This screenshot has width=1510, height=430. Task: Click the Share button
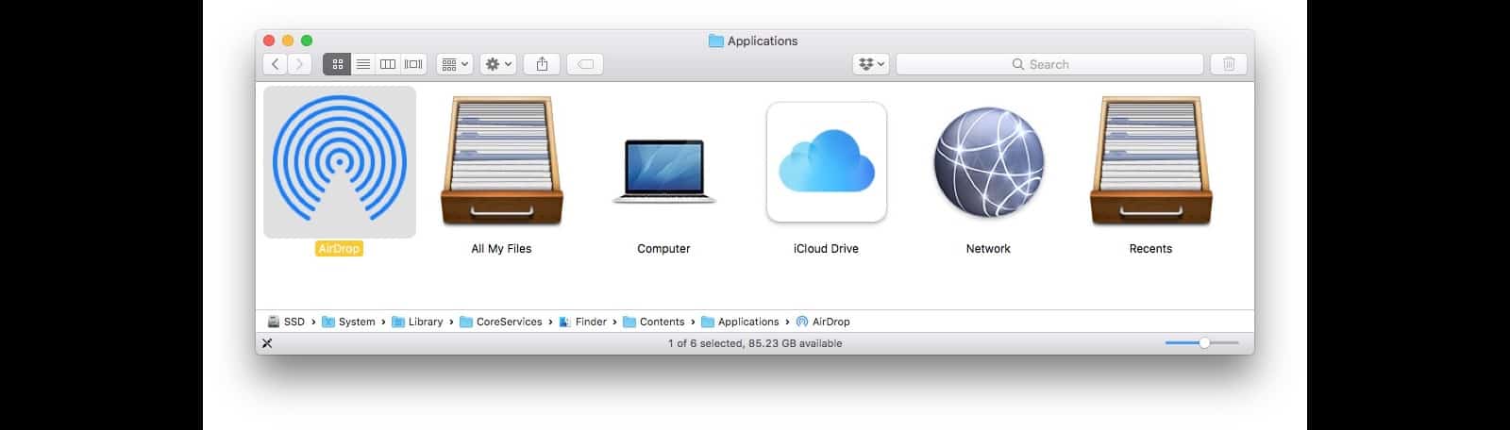pyautogui.click(x=542, y=64)
